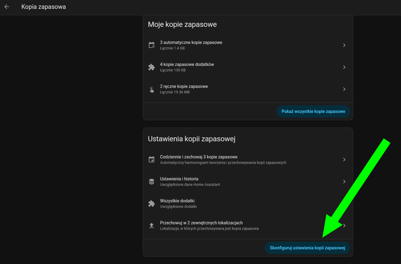
Task: Click calendar icon next to 'Codziennie i zachowaj'
Action: click(x=152, y=160)
